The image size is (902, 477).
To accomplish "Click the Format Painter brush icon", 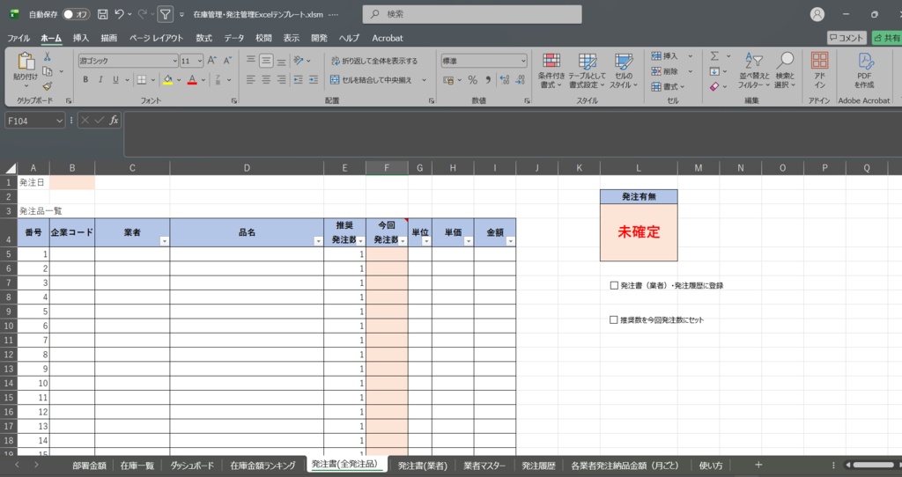I will 48,86.
